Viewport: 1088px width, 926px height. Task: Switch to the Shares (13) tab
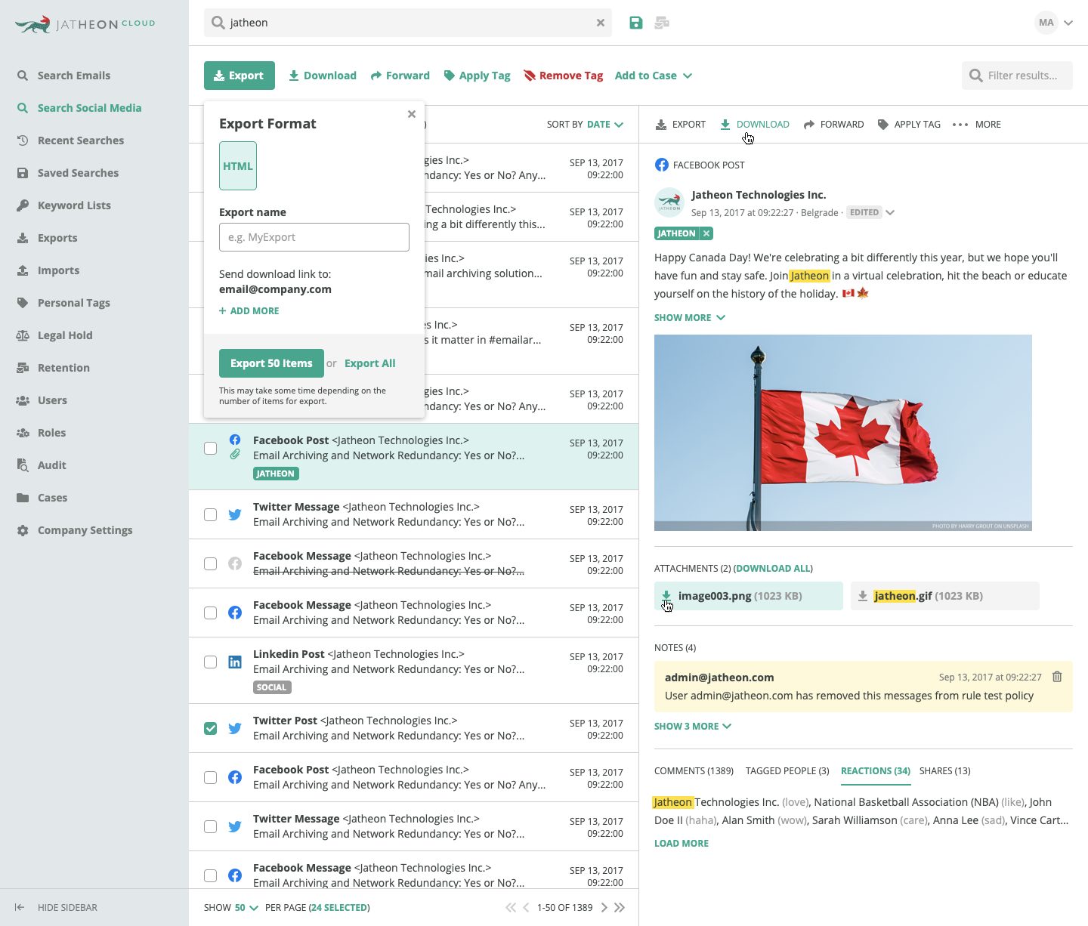tap(945, 771)
